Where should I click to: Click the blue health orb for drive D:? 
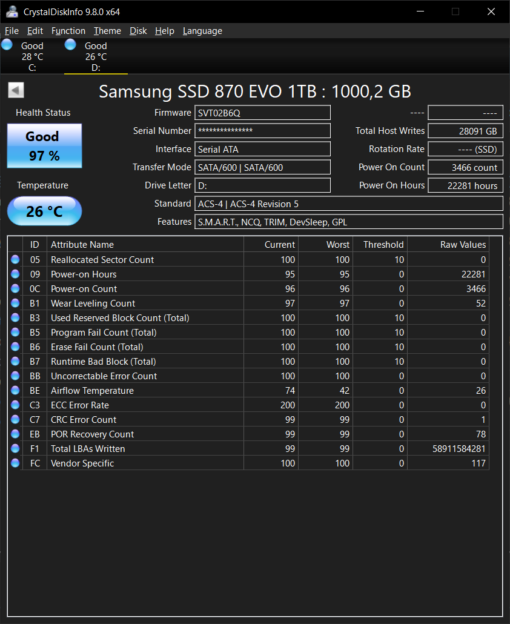[70, 45]
